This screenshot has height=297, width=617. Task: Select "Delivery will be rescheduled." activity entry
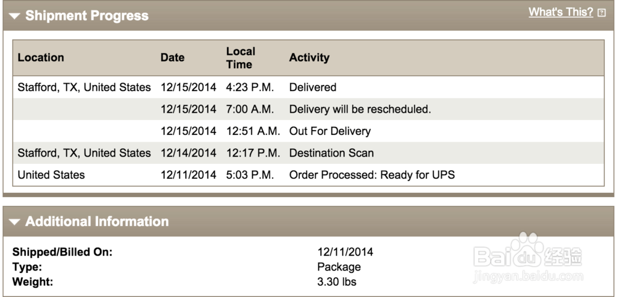[360, 110]
